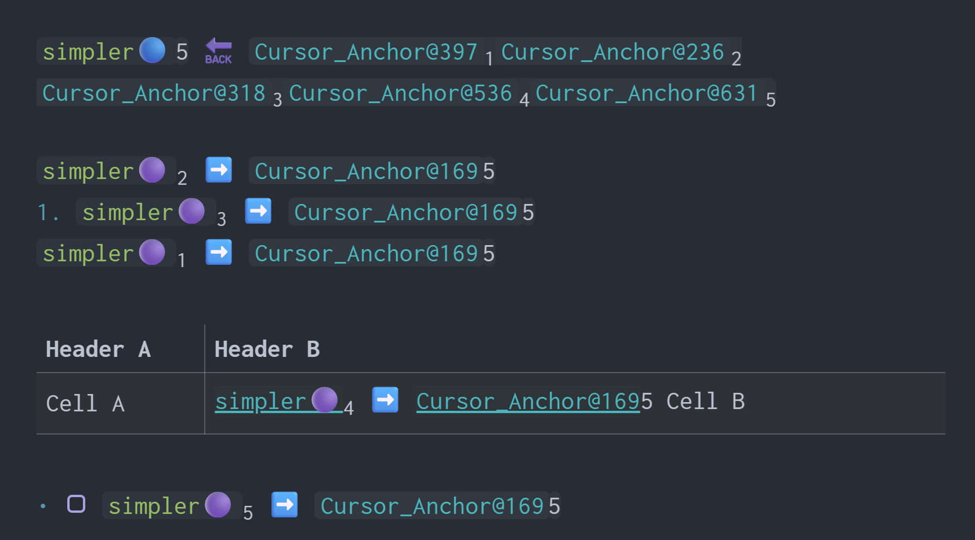
Task: Toggle the task checkbox before simpler
Action: click(x=77, y=504)
